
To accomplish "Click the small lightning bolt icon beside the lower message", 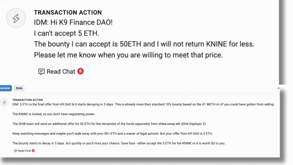I will tap(4, 103).
